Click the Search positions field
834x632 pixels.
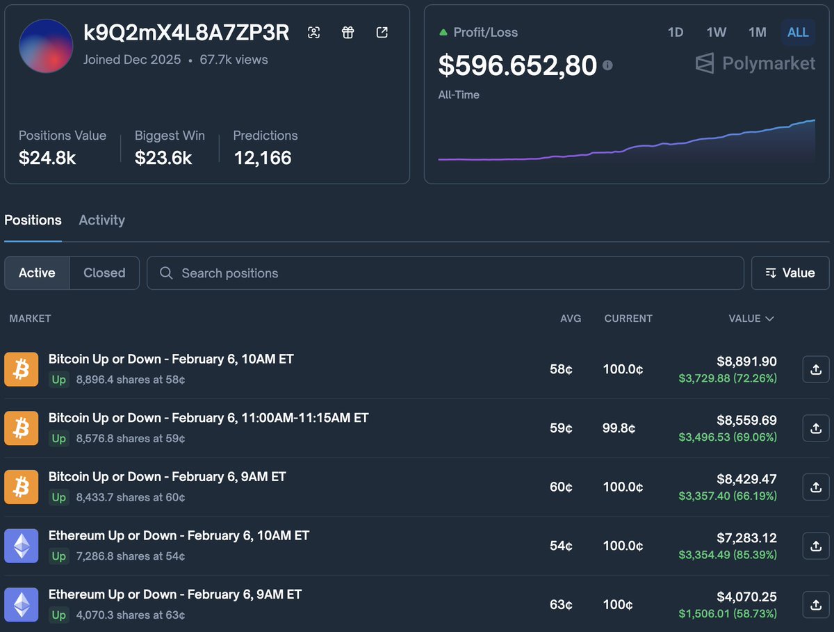tap(445, 273)
